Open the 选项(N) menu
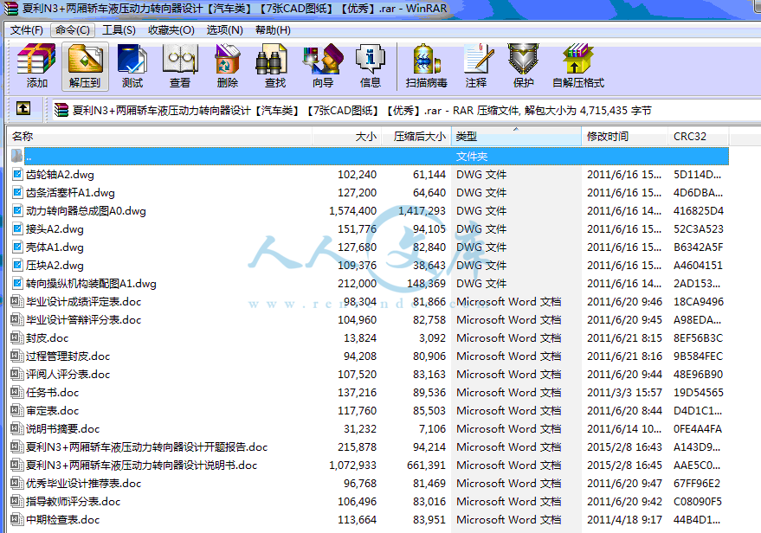The width and height of the screenshot is (761, 533). point(224,30)
